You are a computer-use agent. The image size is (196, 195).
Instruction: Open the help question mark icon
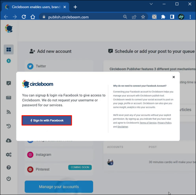pos(9,167)
